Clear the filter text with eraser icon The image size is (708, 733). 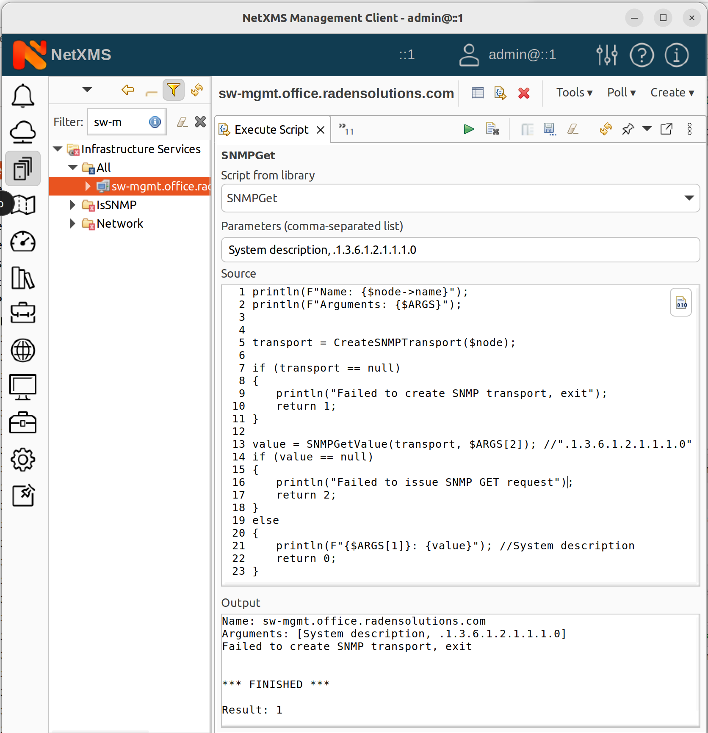182,122
